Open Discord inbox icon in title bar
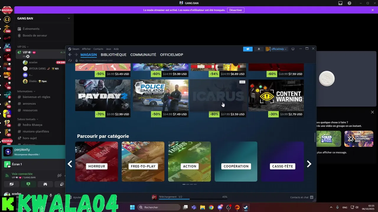This screenshot has height=212, width=378. tap(340, 3)
